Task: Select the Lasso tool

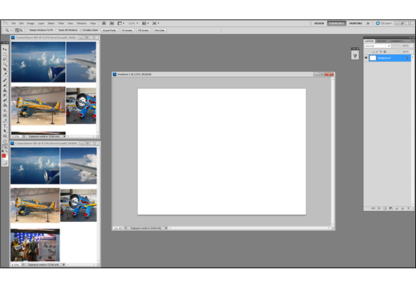Action: click(5, 59)
